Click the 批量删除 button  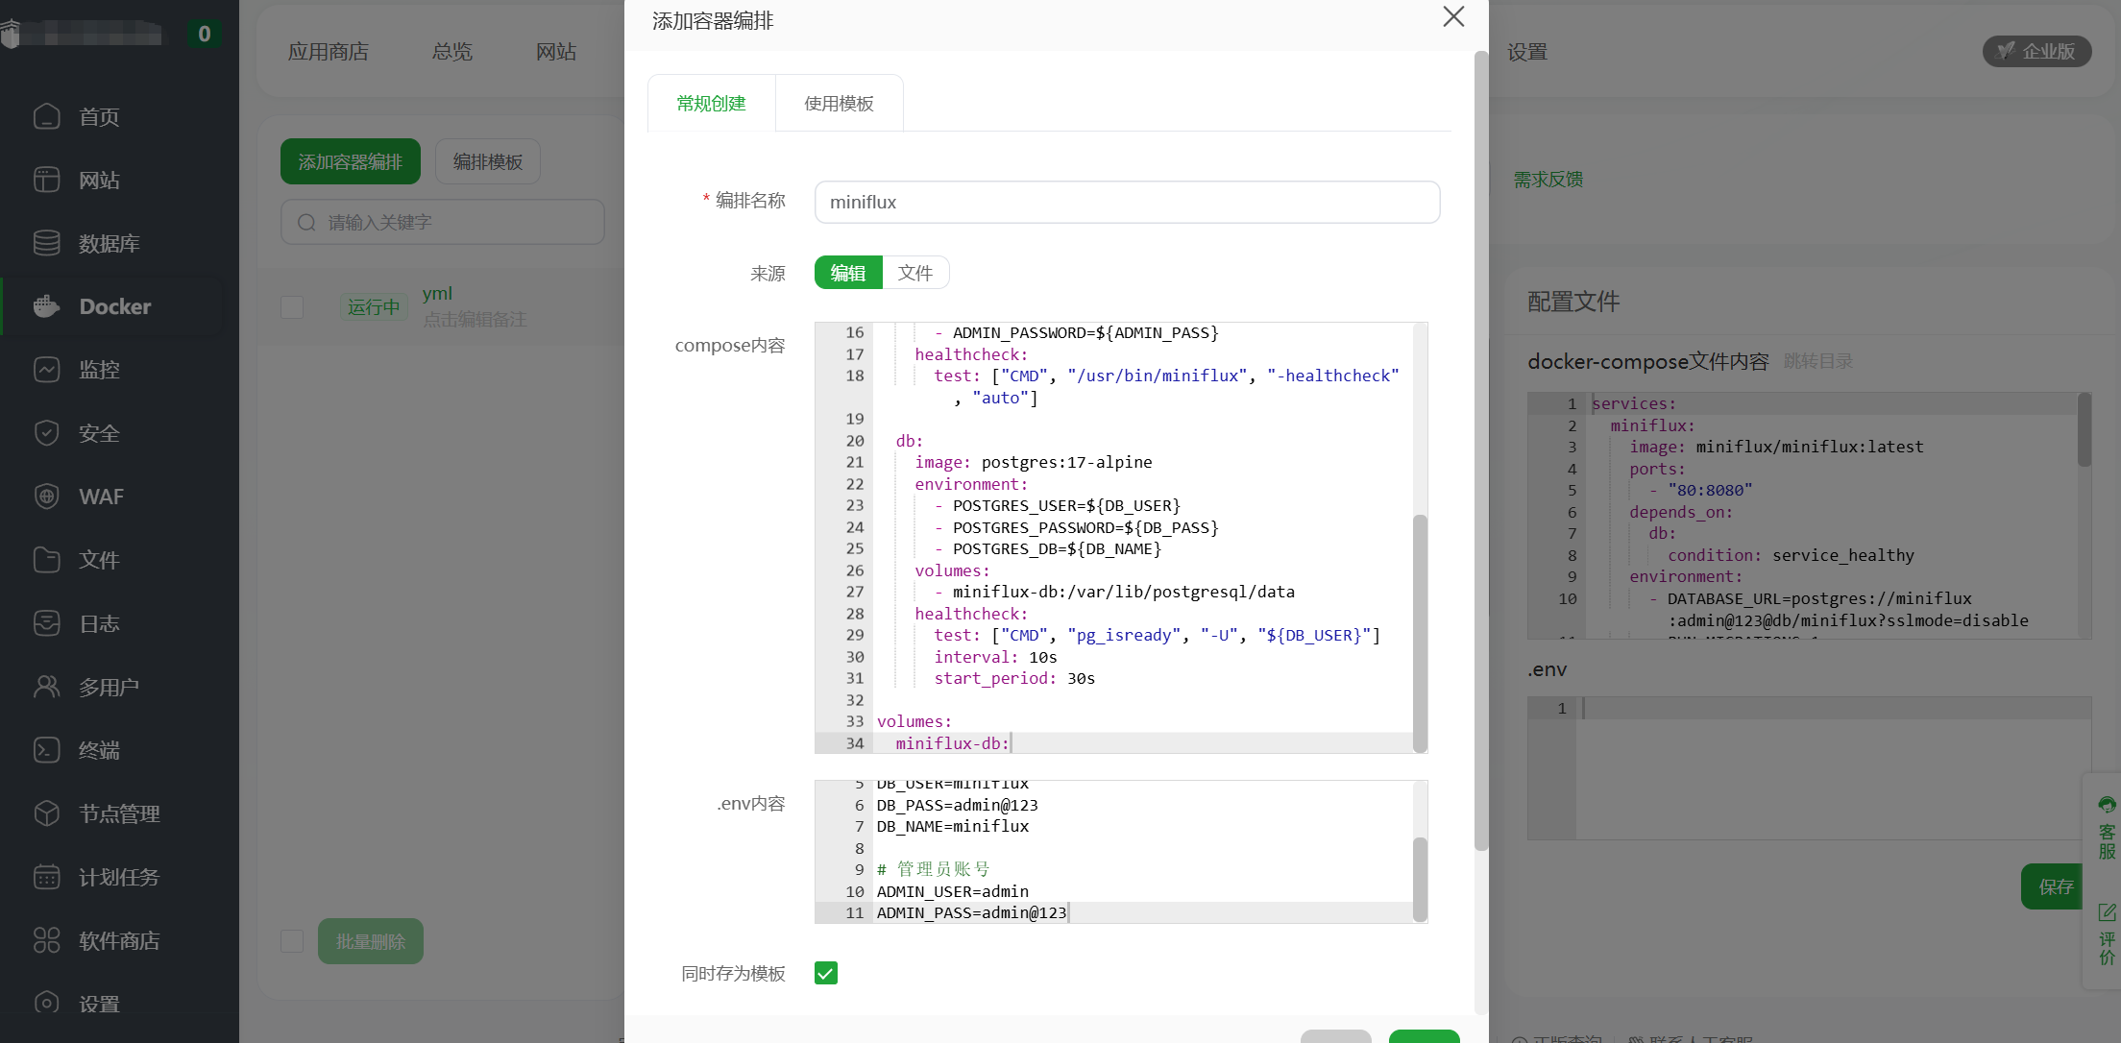371,941
